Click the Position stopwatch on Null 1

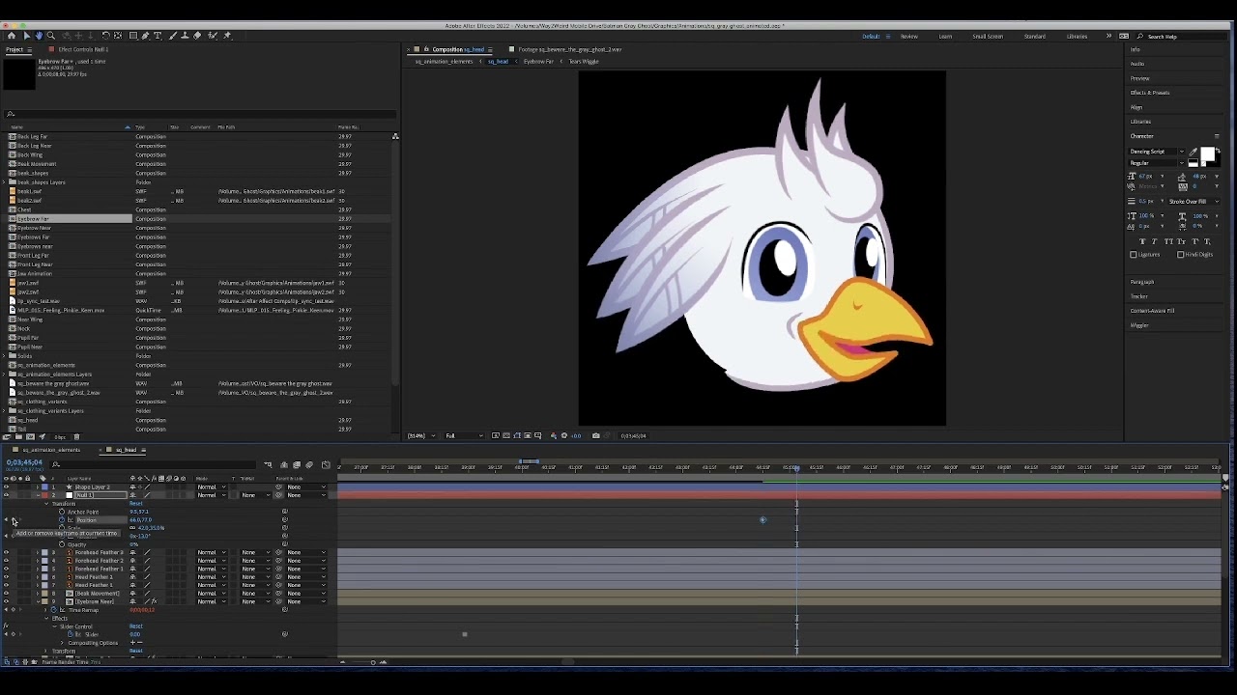pos(62,520)
